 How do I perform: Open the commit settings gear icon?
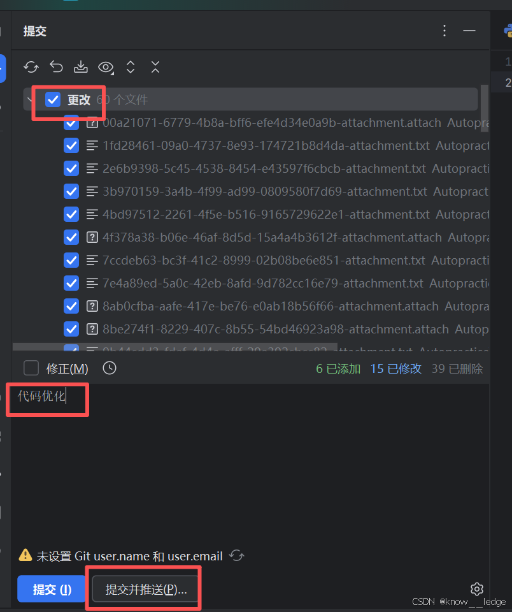476,588
